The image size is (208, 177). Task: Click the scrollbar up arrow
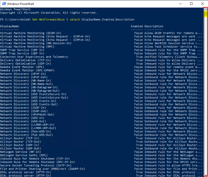pos(206,9)
